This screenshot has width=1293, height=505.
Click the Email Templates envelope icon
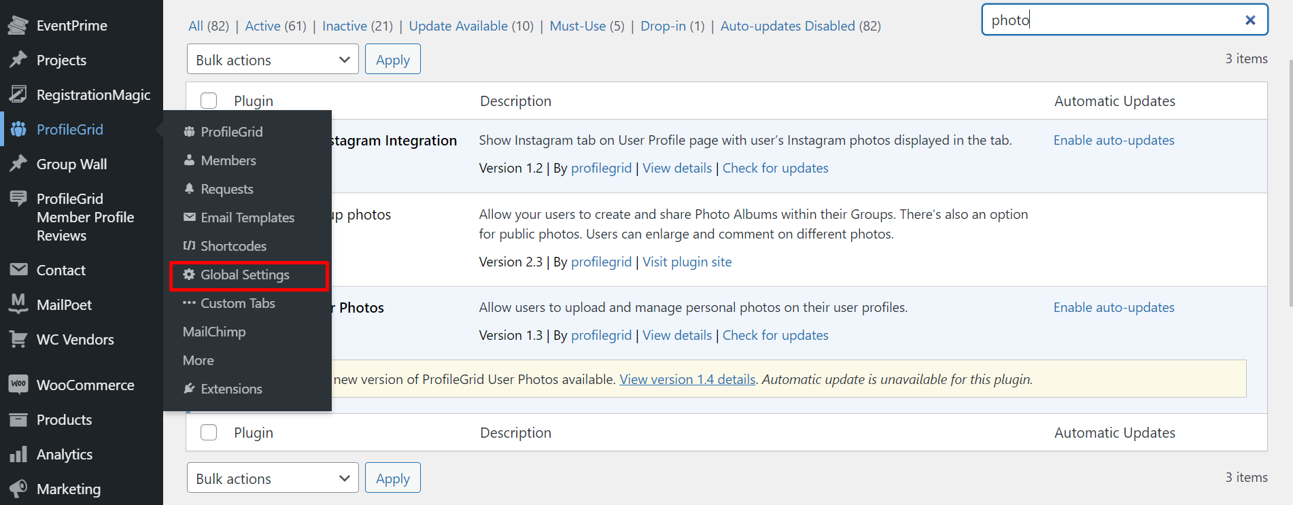(189, 217)
